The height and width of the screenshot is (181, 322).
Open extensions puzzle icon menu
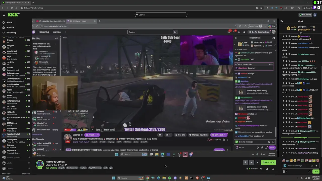point(286,8)
